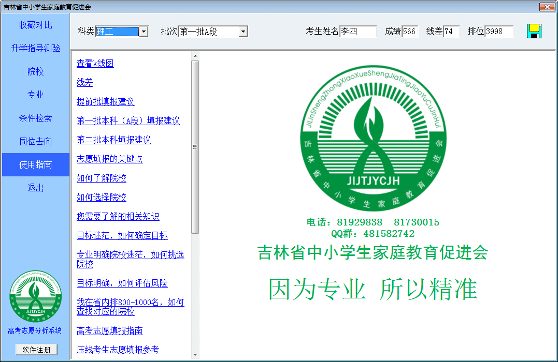Expand the 科类 dropdown arrow
558x362 pixels.
pos(144,32)
